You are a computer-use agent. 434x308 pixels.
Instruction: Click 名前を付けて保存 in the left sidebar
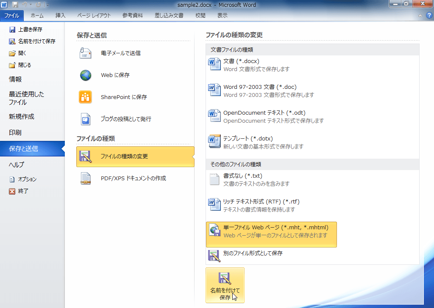pos(32,41)
